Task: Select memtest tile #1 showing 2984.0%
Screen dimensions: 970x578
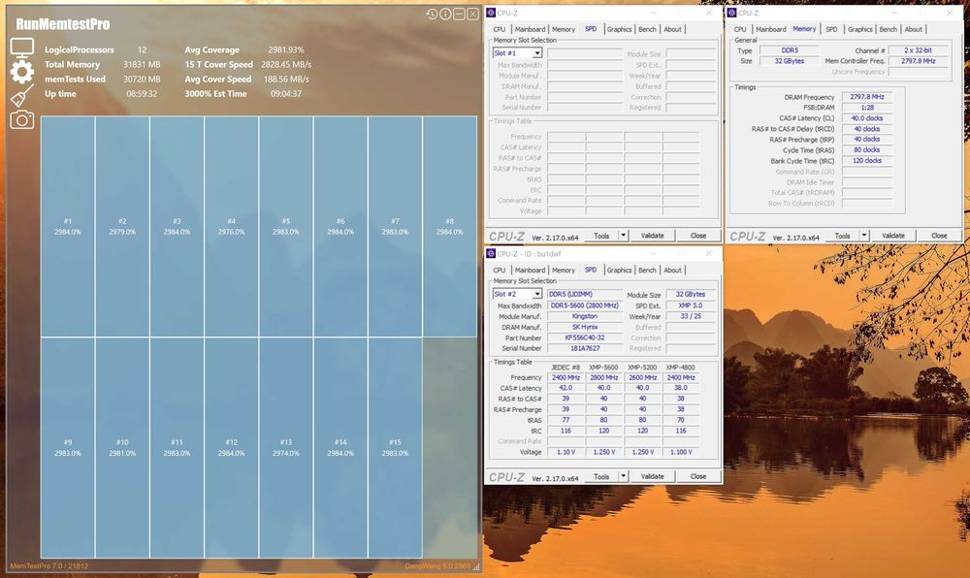Action: tap(68, 227)
